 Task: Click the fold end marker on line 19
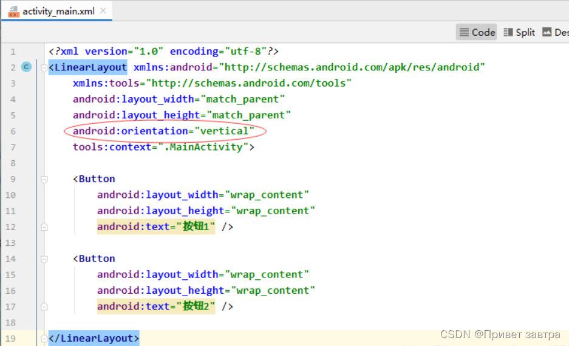point(44,339)
